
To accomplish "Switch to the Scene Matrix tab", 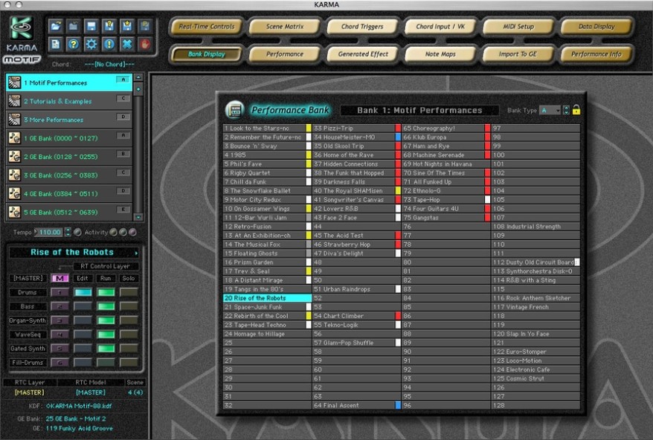I will (x=285, y=27).
